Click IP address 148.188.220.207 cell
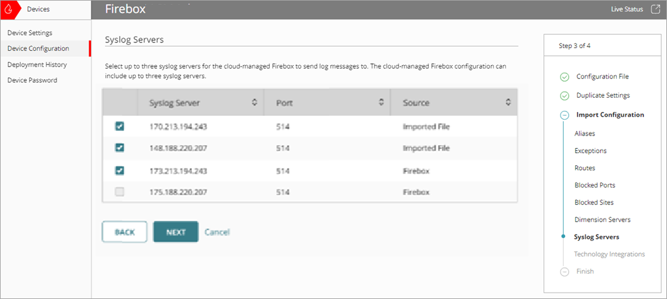The height and width of the screenshot is (299, 667). tap(178, 148)
